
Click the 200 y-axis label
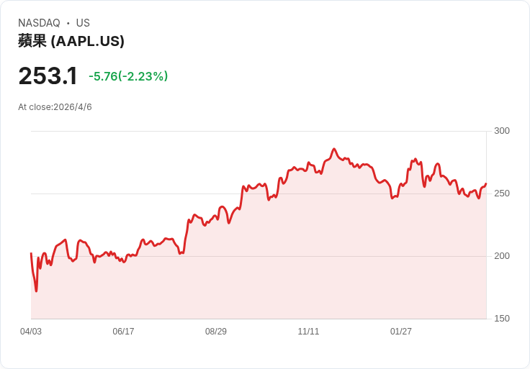point(501,256)
